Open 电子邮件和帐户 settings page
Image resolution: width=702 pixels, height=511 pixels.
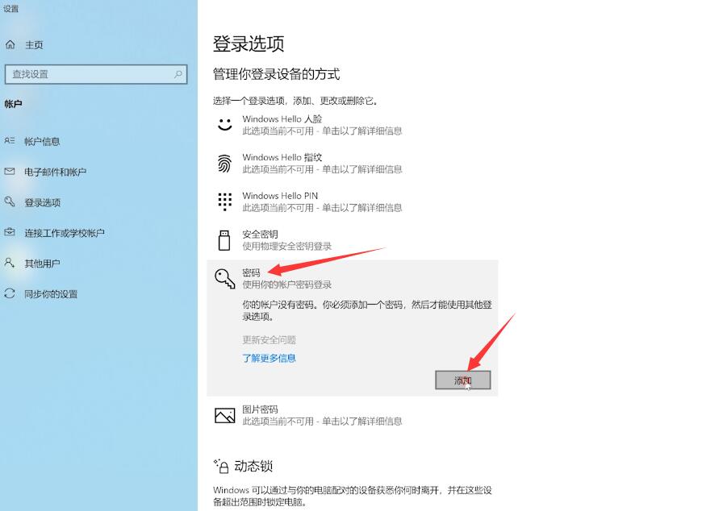tap(56, 172)
